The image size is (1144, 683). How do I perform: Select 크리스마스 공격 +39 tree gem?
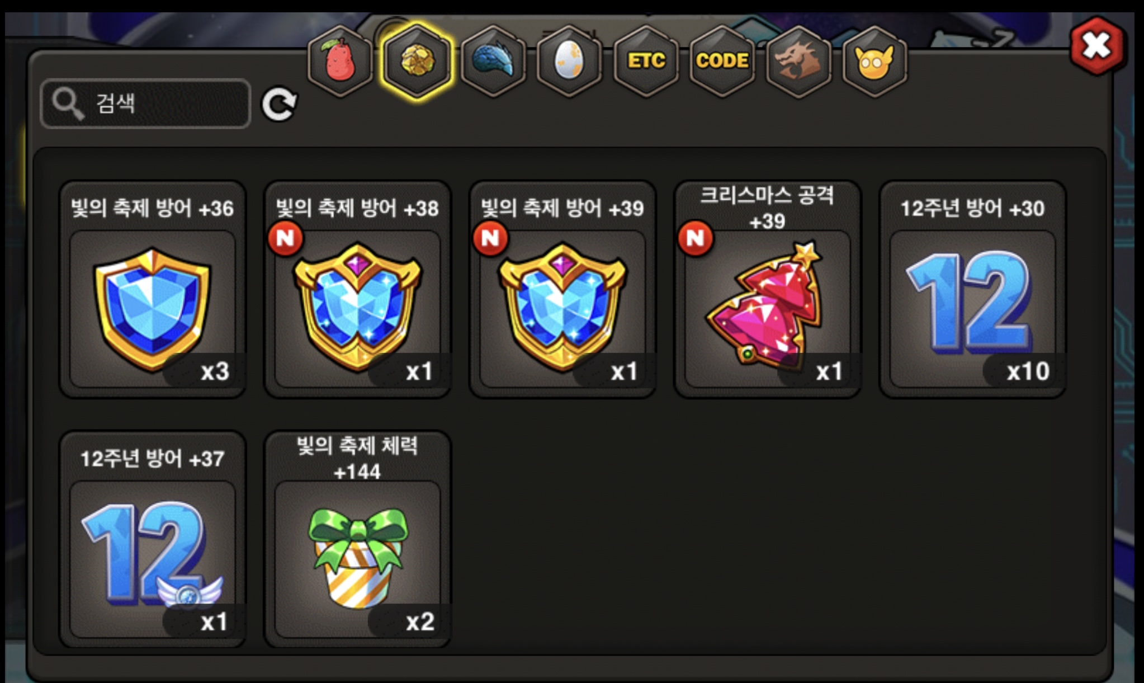tap(768, 289)
